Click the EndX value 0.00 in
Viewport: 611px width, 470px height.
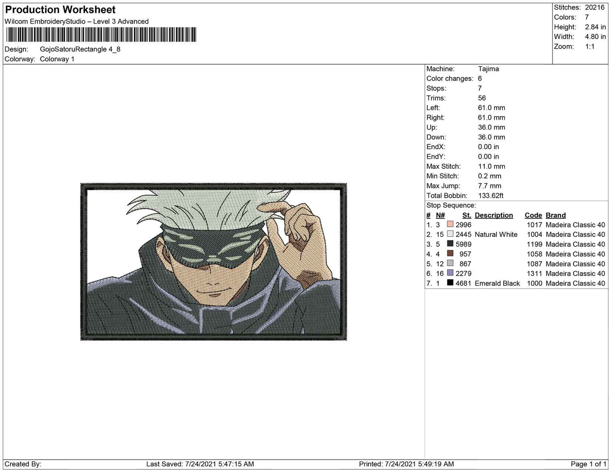(488, 147)
